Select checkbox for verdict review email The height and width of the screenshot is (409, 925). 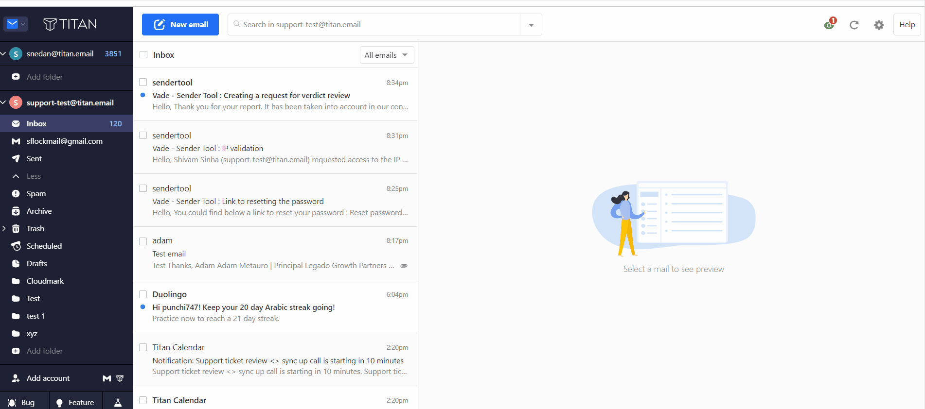coord(143,82)
